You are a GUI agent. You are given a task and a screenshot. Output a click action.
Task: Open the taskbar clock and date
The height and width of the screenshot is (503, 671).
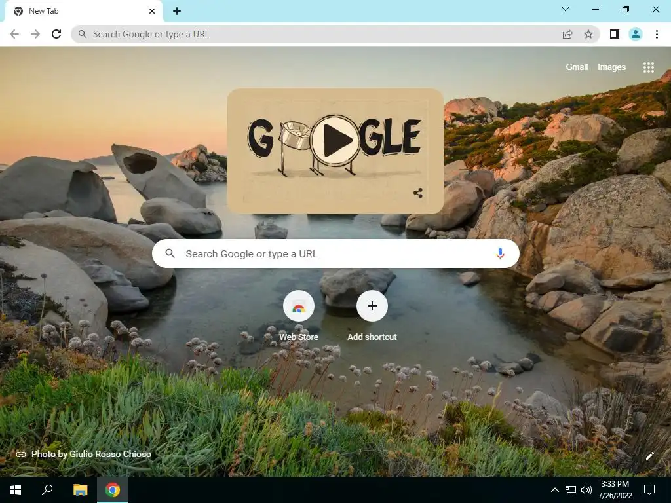click(615, 490)
